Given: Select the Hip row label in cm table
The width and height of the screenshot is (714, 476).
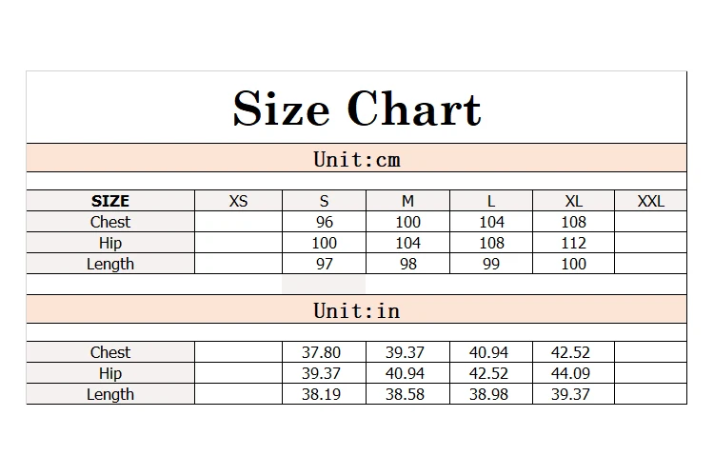Looking at the screenshot, I should coord(110,243).
